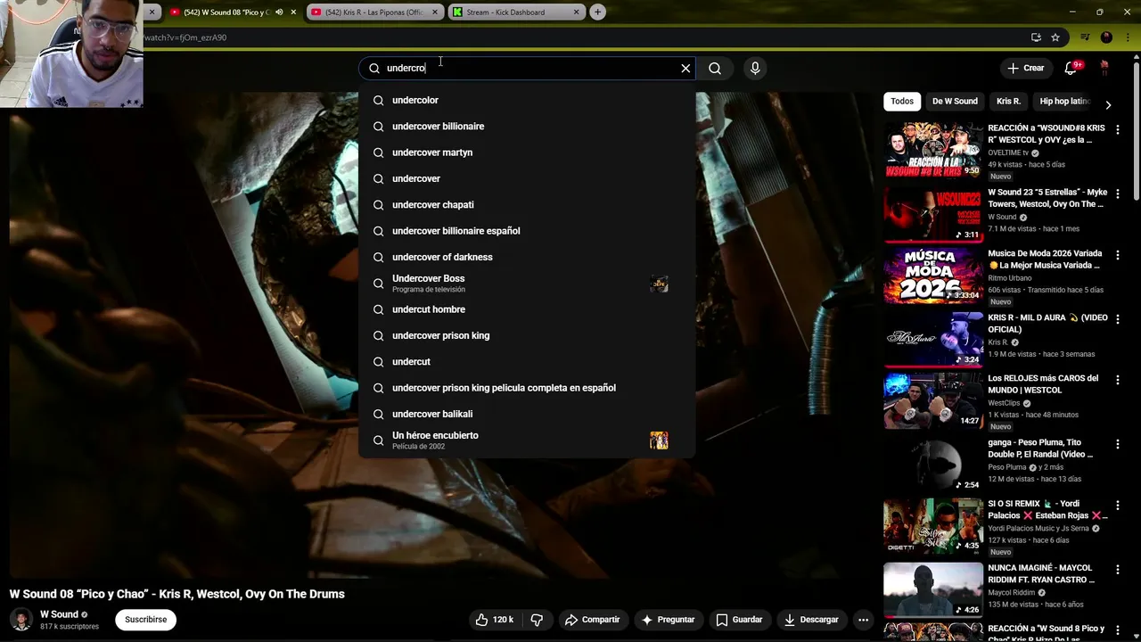Choose "undercover prison king pelicula completa" suggestion
The width and height of the screenshot is (1141, 642).
pyautogui.click(x=527, y=388)
